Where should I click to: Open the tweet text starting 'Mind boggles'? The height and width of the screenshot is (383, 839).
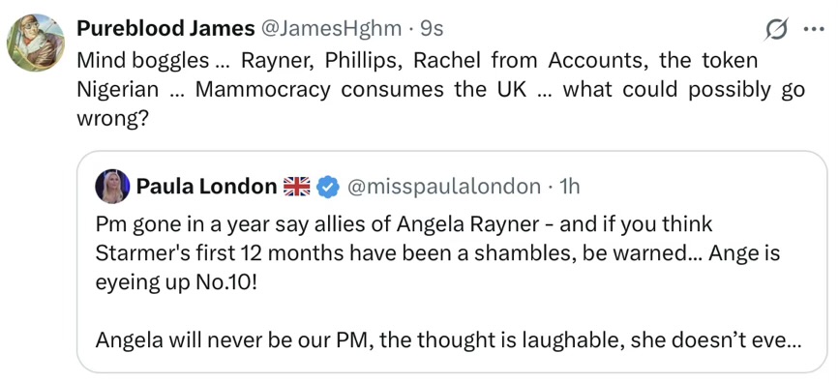(x=440, y=89)
